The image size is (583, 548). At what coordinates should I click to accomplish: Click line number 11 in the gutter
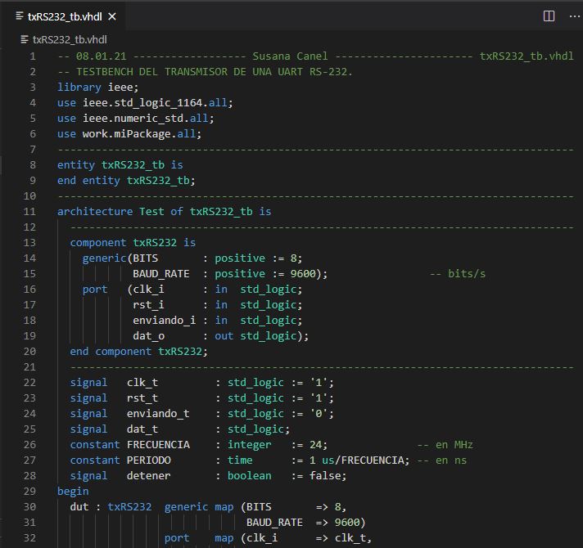pyautogui.click(x=32, y=211)
